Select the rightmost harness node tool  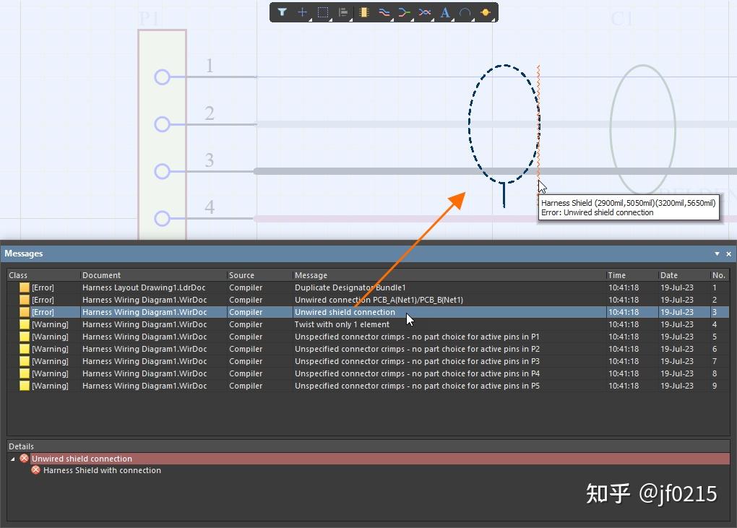coord(486,12)
